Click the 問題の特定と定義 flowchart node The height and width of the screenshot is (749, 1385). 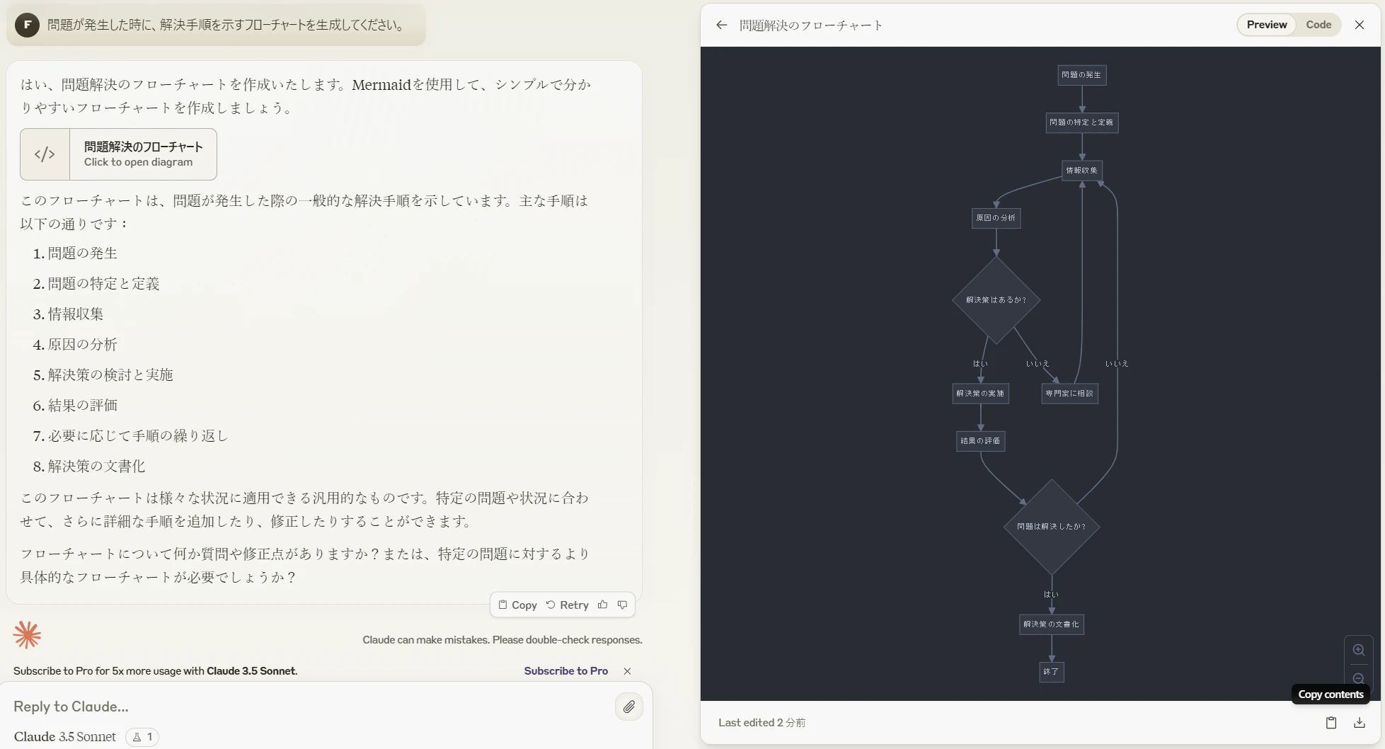tap(1081, 122)
